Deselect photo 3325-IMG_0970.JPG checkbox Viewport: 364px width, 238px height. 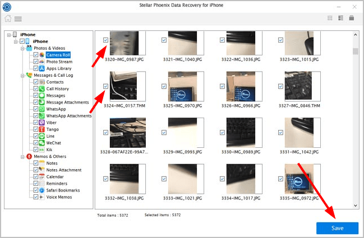(x=164, y=86)
